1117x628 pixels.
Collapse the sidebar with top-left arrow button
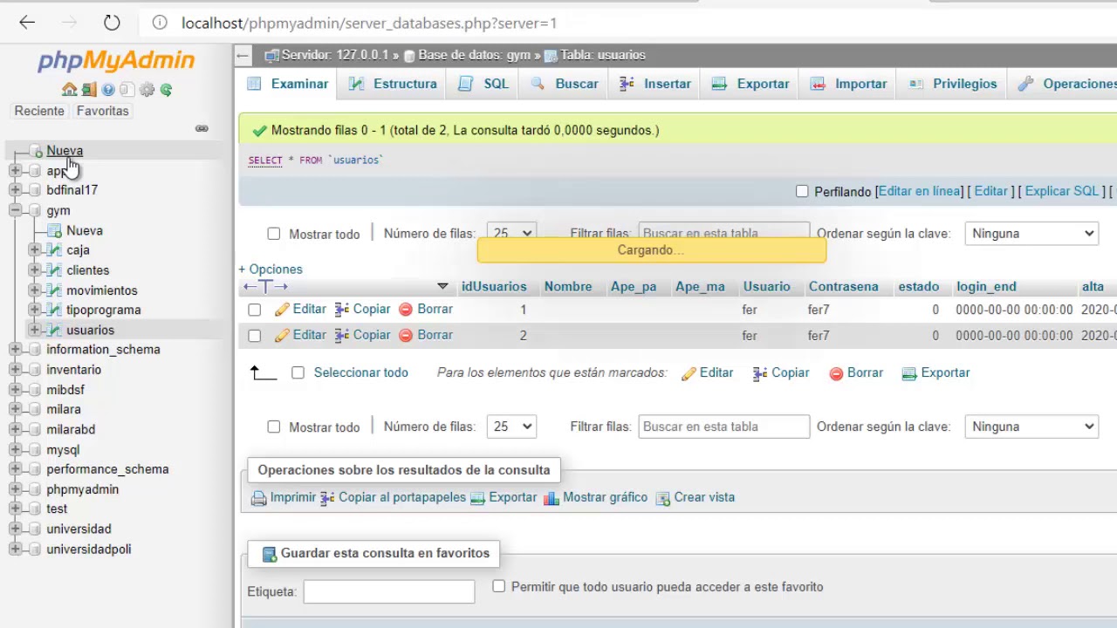click(243, 55)
